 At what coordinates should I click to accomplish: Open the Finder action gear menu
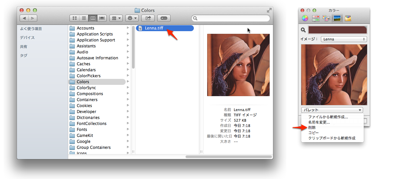pos(132,18)
